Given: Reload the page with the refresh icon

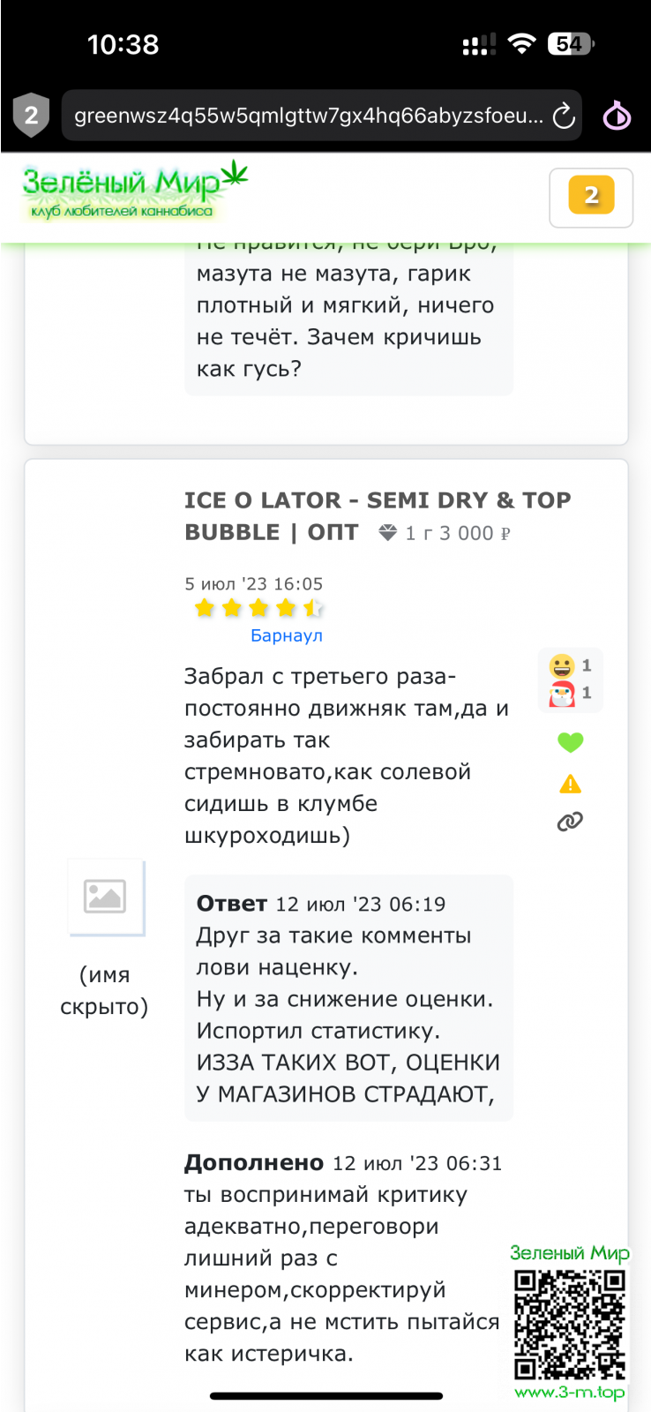Looking at the screenshot, I should click(x=563, y=116).
